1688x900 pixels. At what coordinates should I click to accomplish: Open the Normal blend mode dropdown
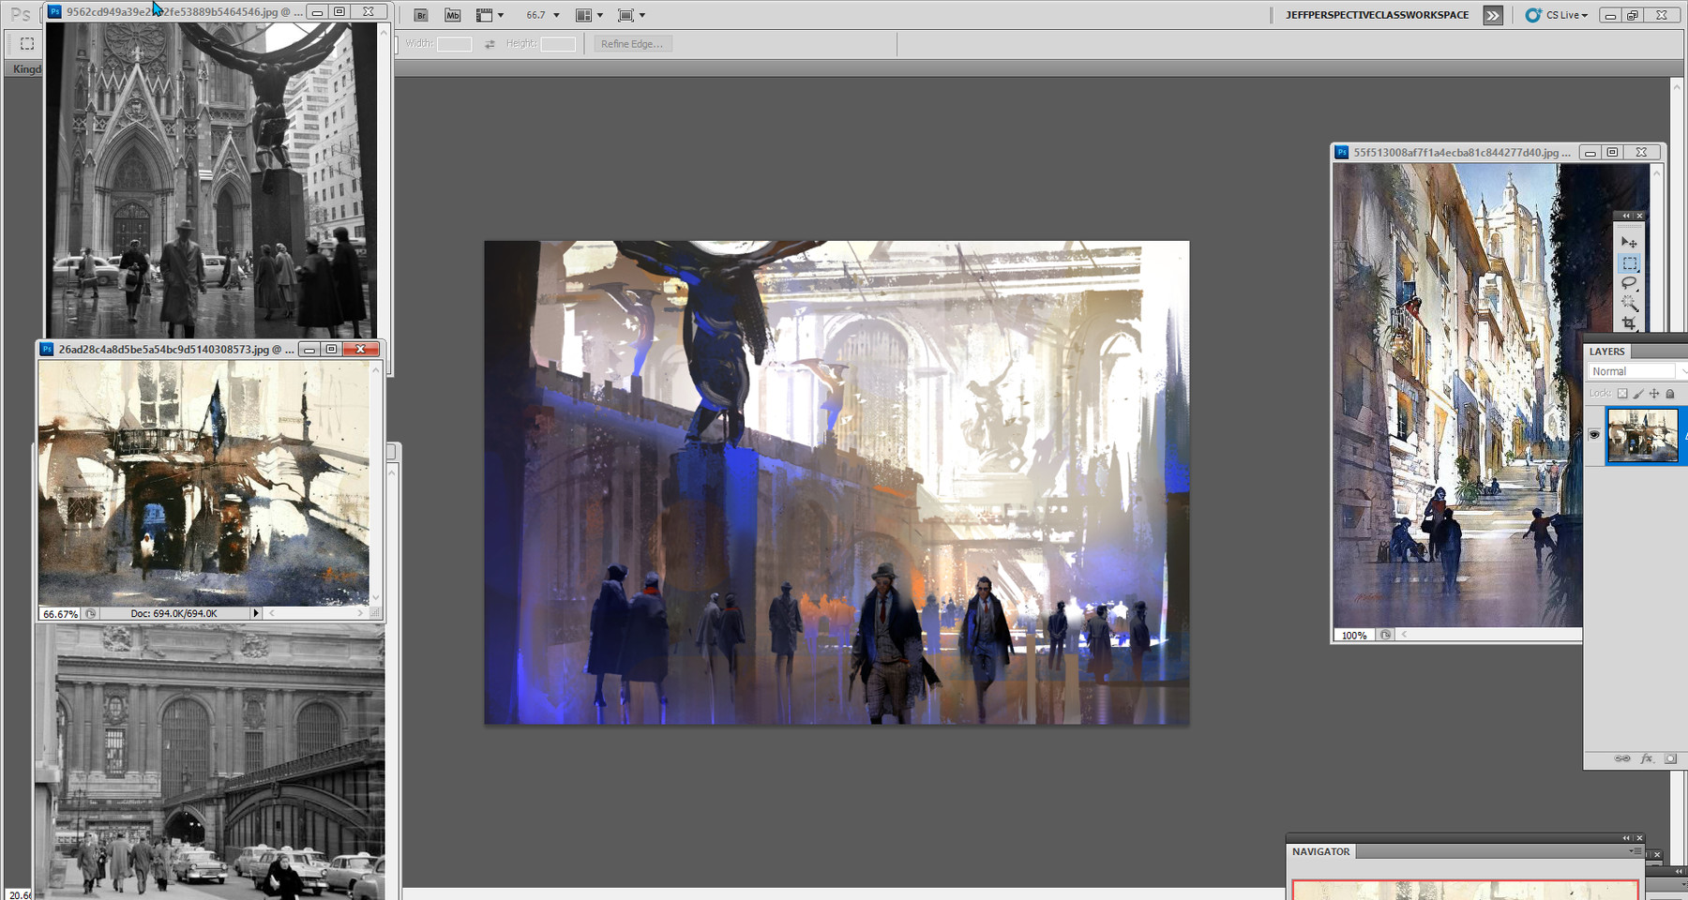(1637, 371)
